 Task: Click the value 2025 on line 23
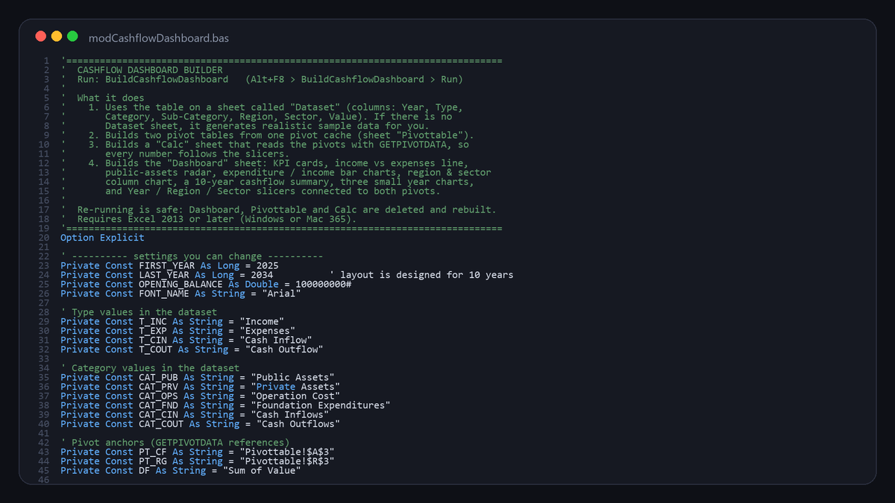click(268, 265)
